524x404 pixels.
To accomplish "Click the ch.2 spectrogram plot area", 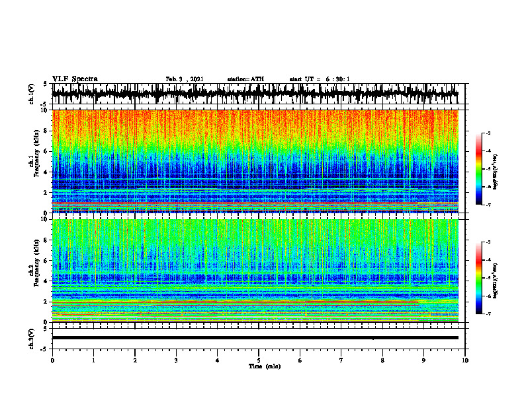I will tap(255, 271).
